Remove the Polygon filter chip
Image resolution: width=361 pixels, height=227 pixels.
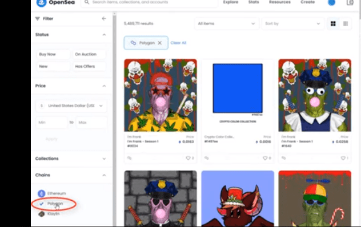160,43
